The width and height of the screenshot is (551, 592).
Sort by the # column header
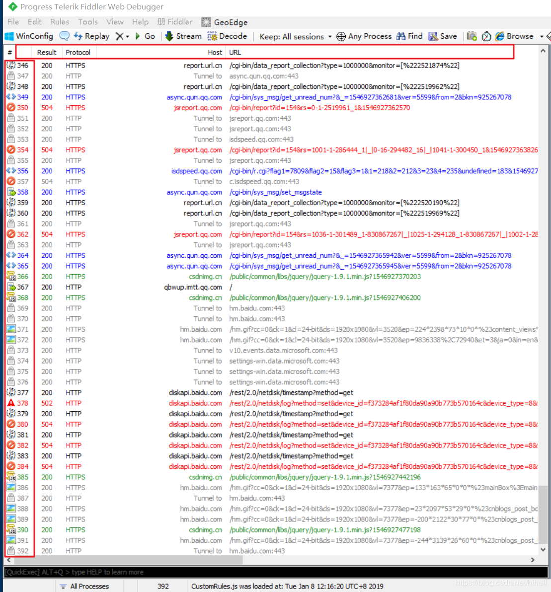coord(10,53)
